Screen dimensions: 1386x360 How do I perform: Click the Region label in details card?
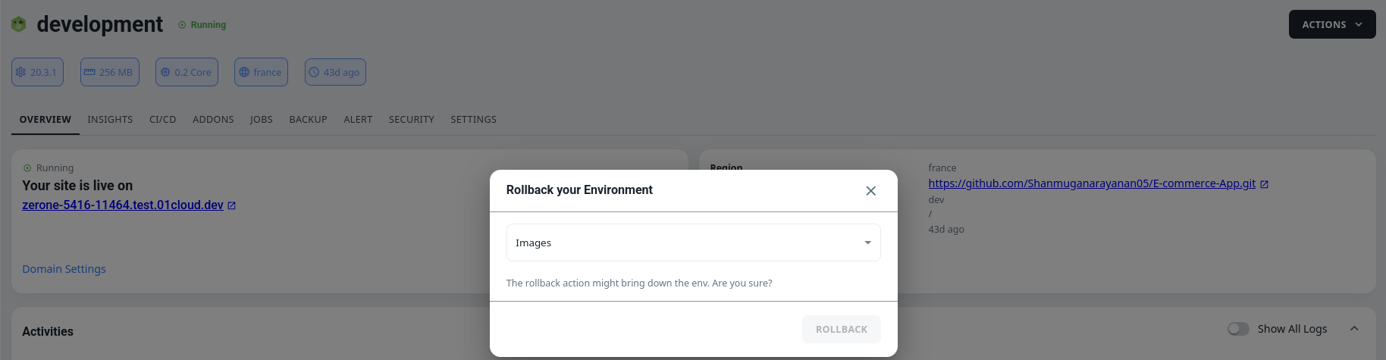coord(726,167)
